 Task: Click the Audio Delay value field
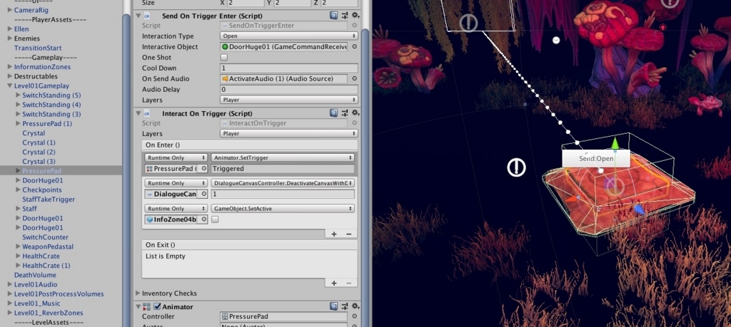tap(288, 89)
